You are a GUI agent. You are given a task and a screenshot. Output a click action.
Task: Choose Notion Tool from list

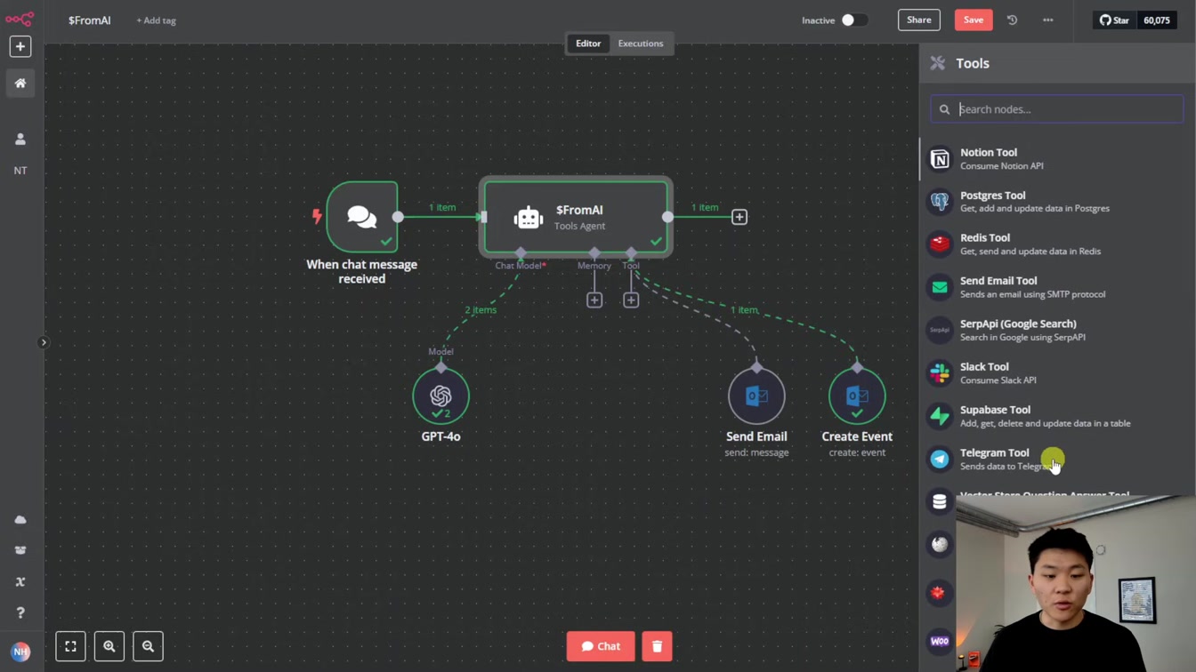(1057, 159)
